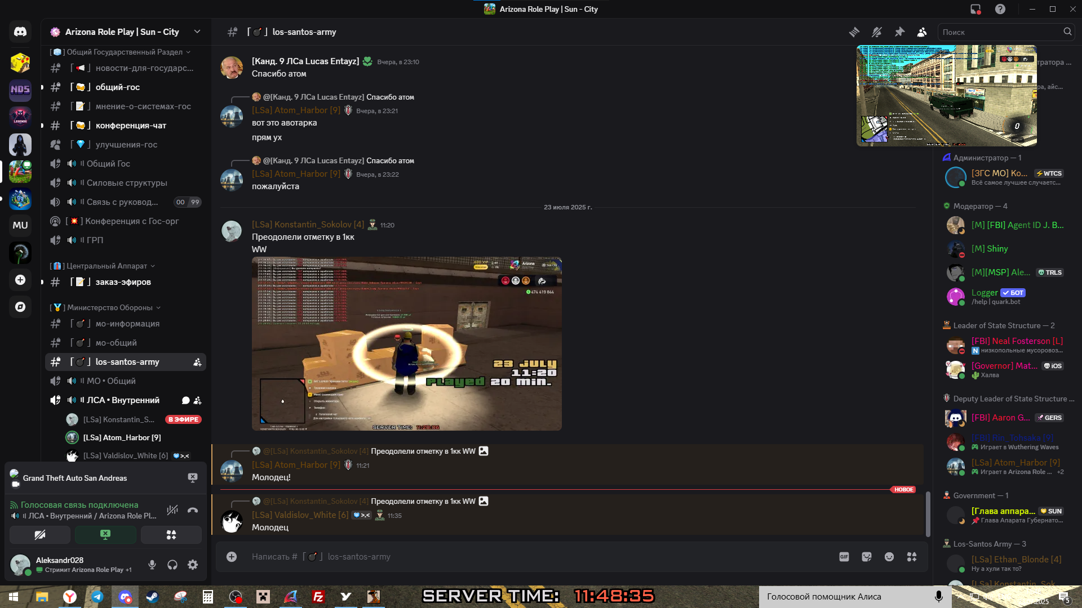This screenshot has width=1082, height=608.
Task: Open улучшения-гос forum channel
Action: (x=126, y=145)
